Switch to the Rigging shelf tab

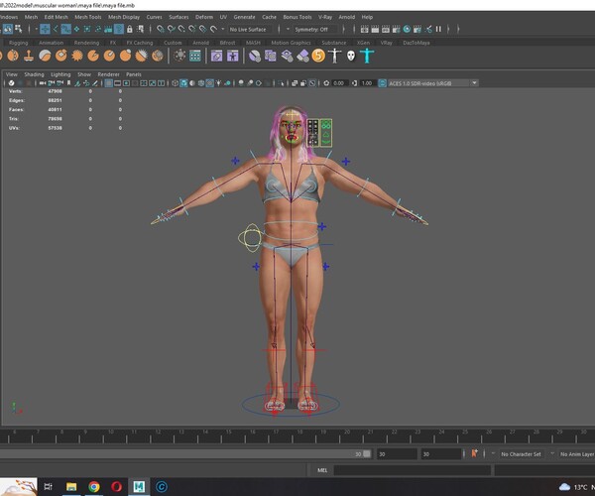tap(18, 43)
